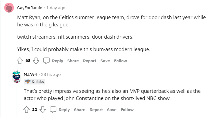Downvote MJA94's reply
217x117 pixels.
[x=43, y=109]
